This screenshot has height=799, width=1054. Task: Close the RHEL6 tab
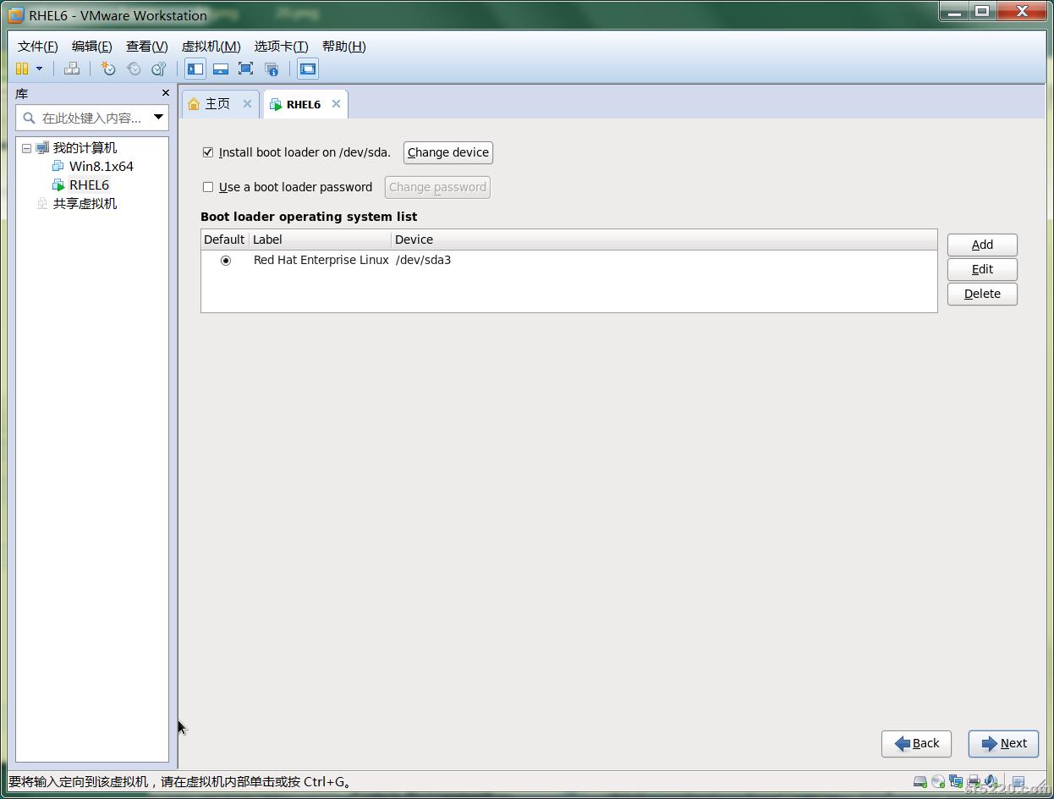click(336, 103)
